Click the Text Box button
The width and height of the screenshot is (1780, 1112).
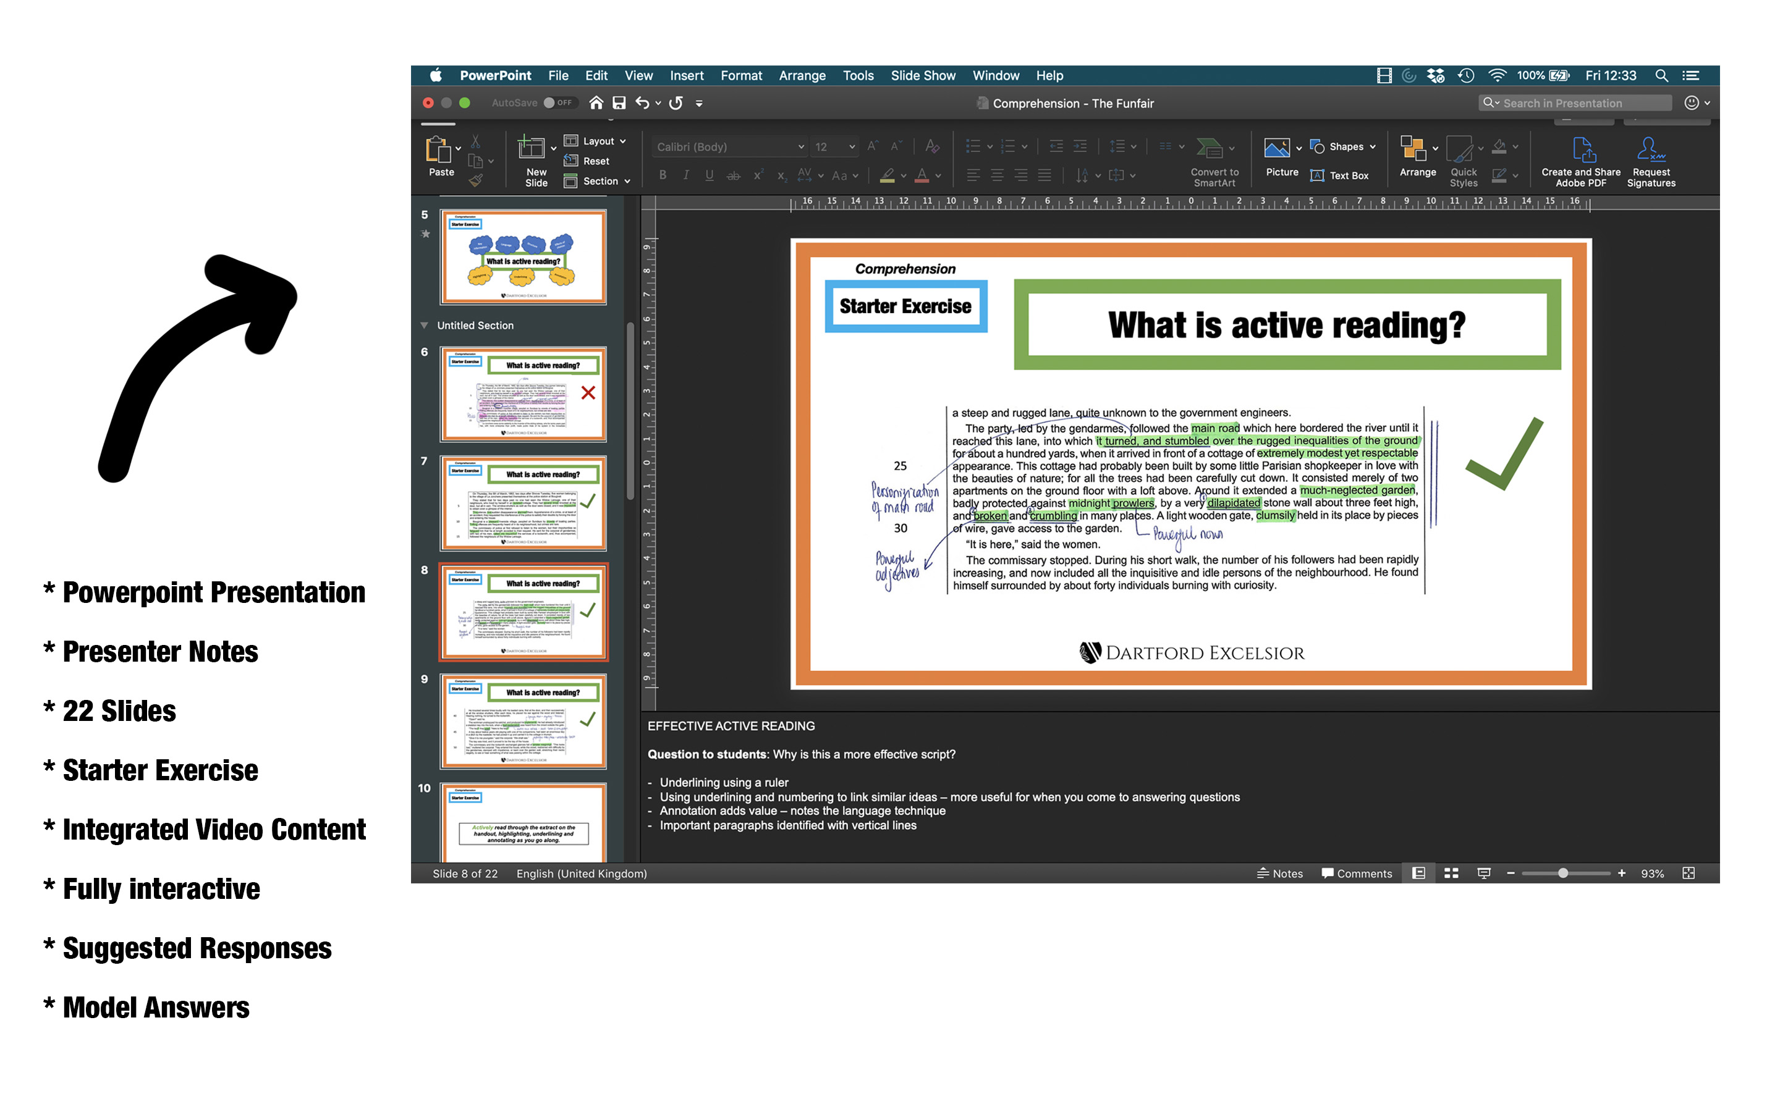tap(1339, 175)
